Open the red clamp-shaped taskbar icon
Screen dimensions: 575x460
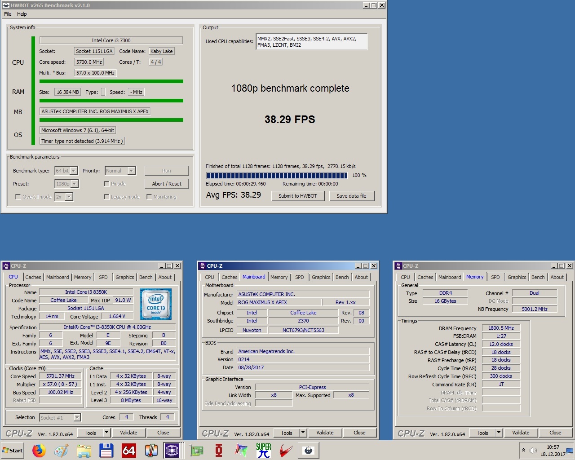[219, 451]
